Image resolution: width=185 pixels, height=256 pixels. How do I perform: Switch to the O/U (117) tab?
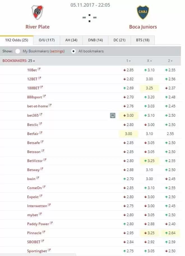47,40
